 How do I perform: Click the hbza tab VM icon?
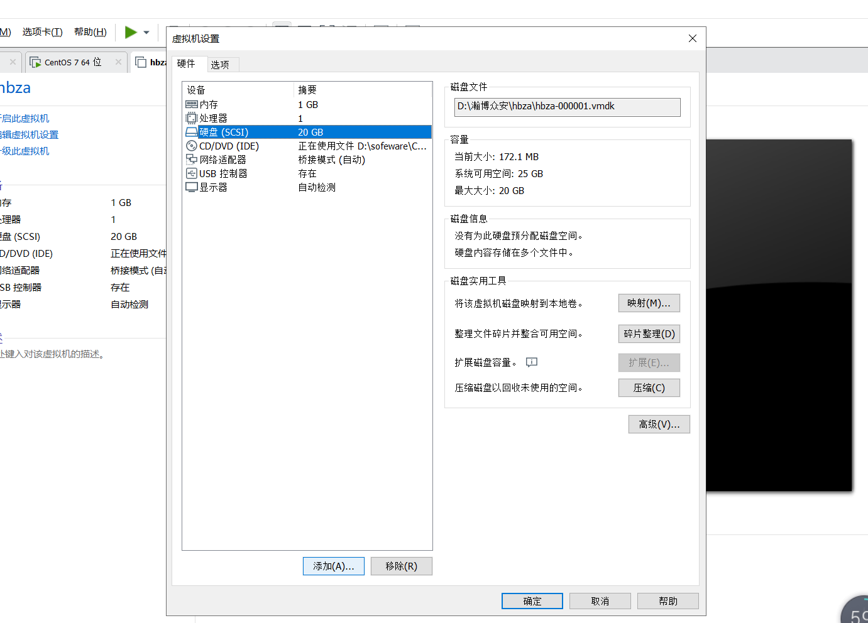[141, 62]
